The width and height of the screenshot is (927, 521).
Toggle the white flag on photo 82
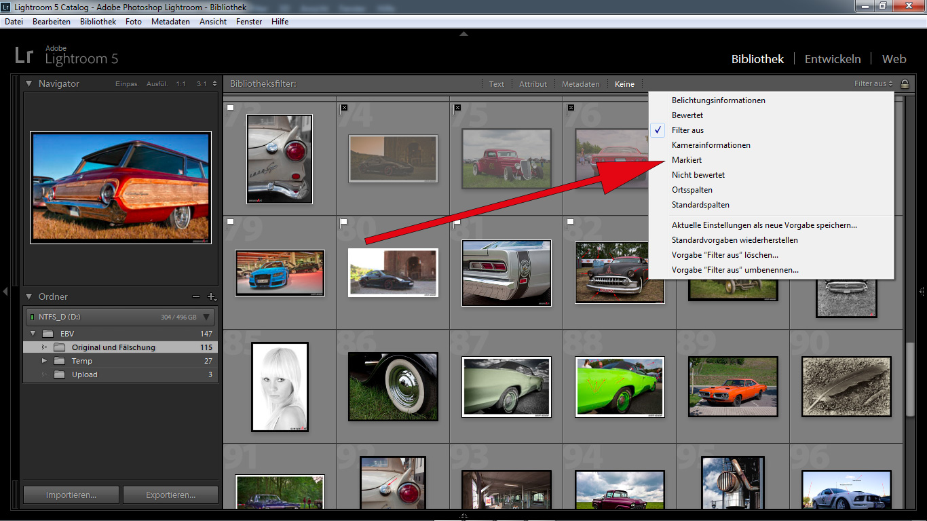571,222
